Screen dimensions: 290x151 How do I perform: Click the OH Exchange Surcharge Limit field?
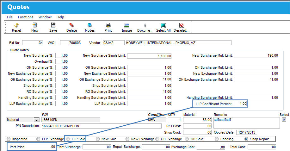coord(149,79)
